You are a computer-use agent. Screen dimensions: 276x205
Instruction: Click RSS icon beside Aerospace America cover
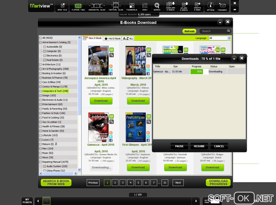(111, 66)
